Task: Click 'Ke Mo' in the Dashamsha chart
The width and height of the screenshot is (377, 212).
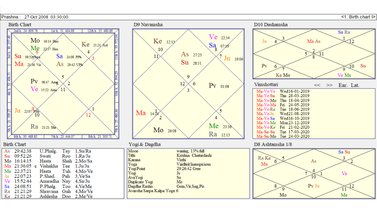Action: (x=283, y=75)
